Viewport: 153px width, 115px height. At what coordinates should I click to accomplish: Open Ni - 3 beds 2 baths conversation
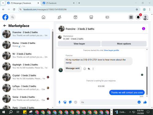(26, 56)
